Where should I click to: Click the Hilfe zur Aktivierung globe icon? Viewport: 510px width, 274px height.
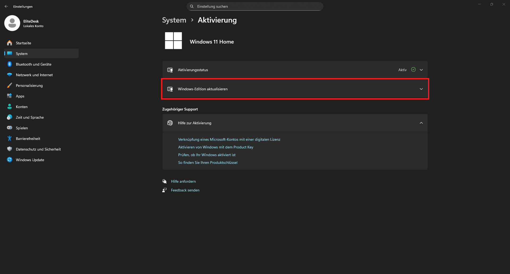pyautogui.click(x=170, y=123)
